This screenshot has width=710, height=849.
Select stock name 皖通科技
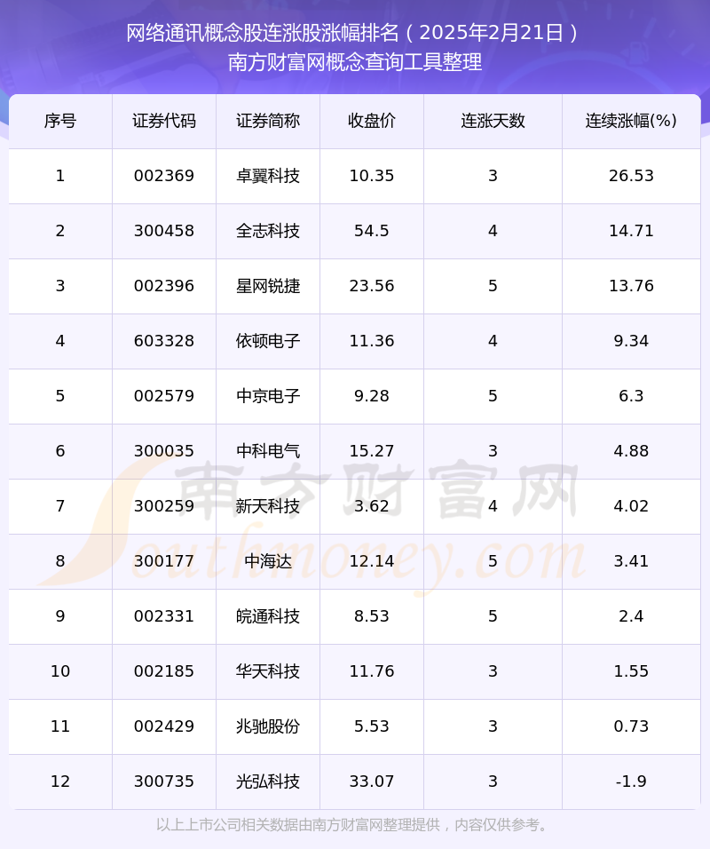pyautogui.click(x=268, y=616)
